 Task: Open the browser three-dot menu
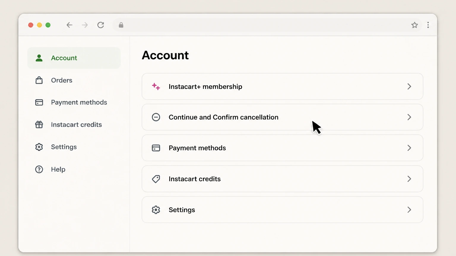click(x=428, y=25)
